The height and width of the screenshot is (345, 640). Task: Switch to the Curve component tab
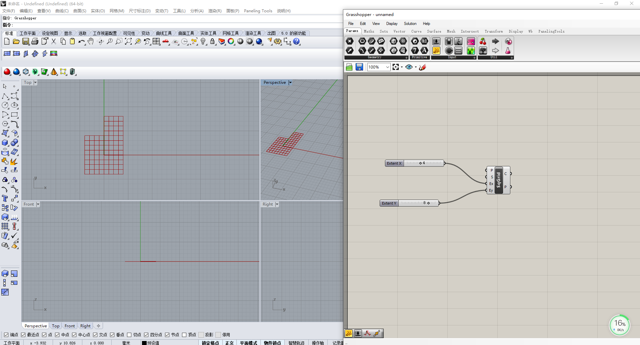pos(416,31)
